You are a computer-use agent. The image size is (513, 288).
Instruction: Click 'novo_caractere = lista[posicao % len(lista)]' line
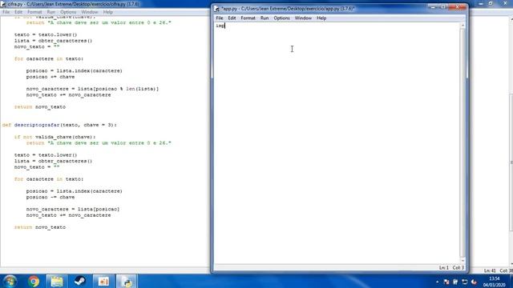pos(92,89)
